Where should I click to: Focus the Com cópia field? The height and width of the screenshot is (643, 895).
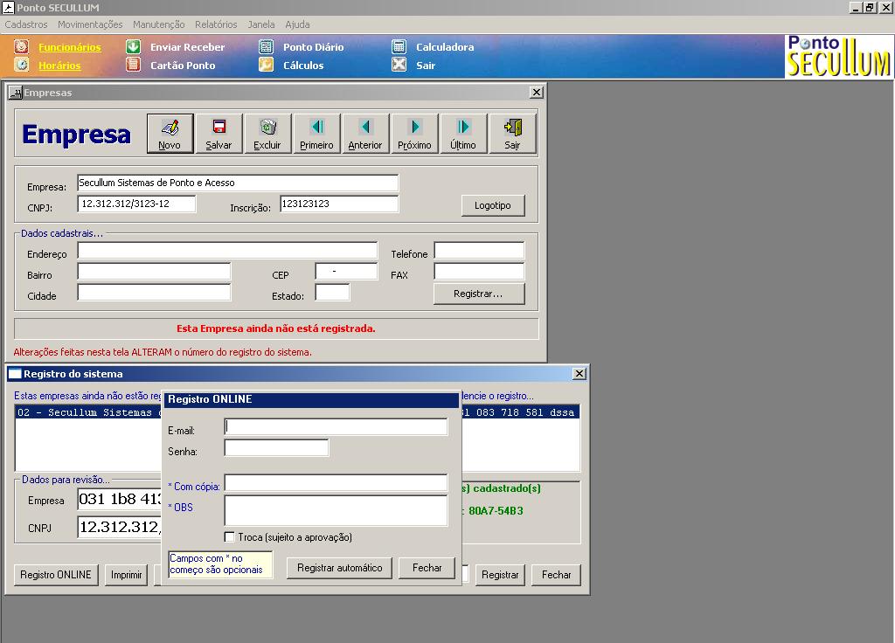336,482
